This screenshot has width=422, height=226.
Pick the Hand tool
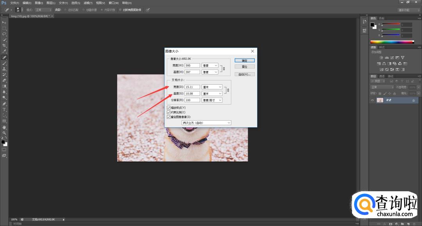pyautogui.click(x=4, y=127)
